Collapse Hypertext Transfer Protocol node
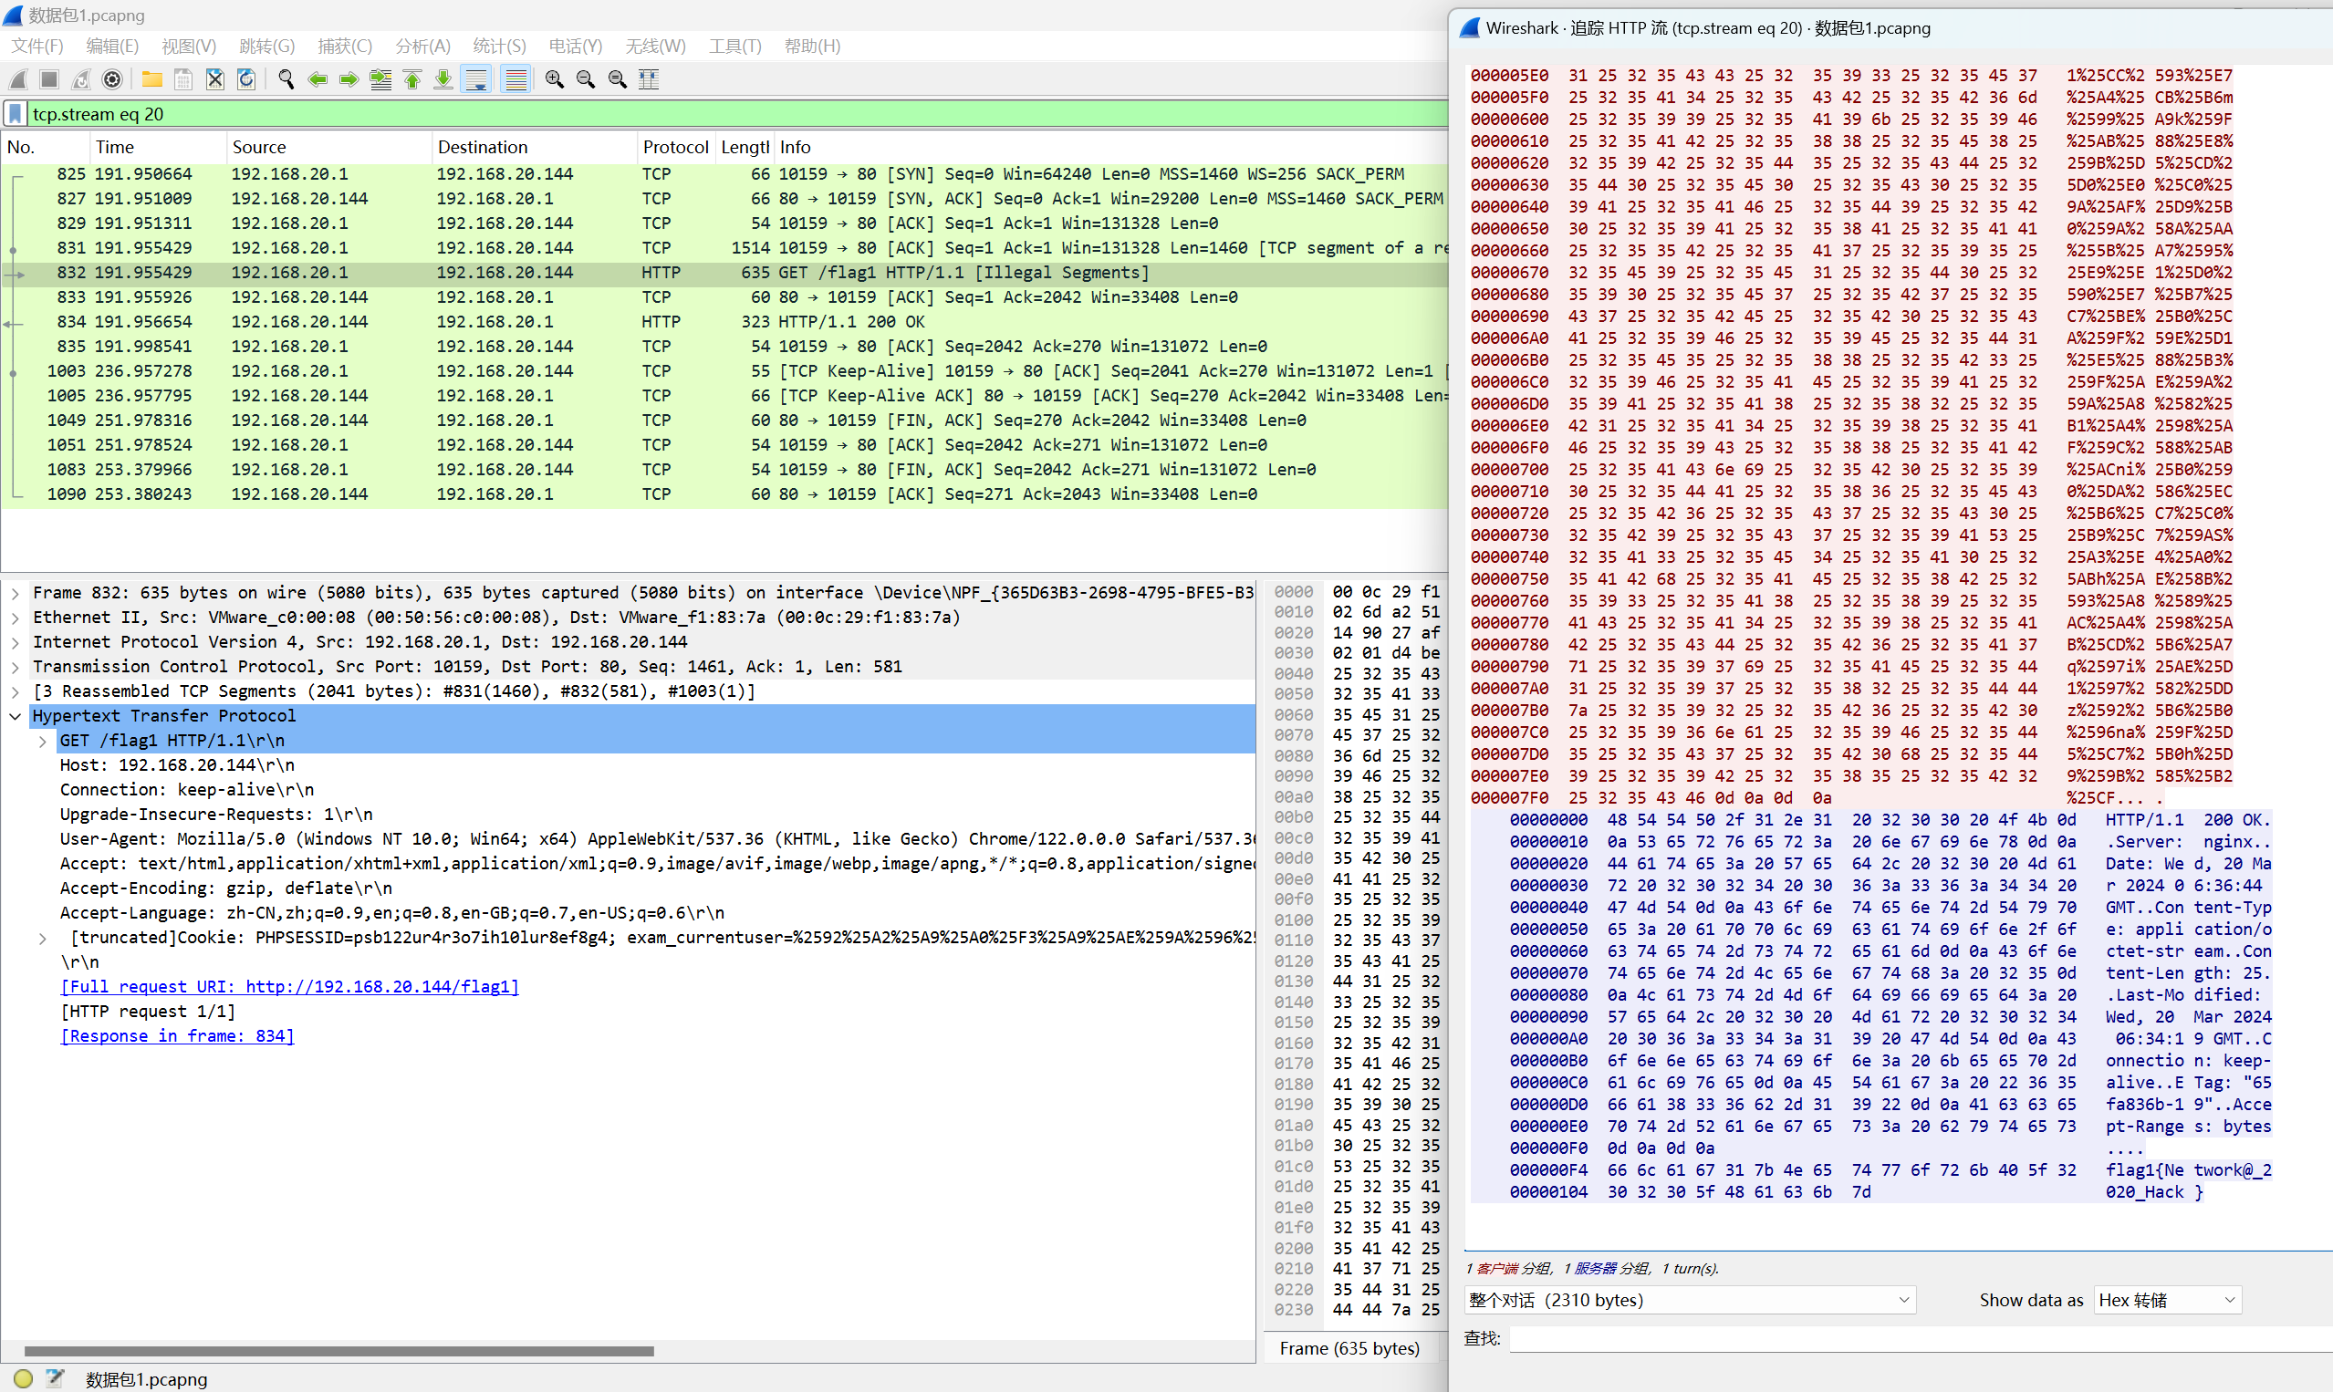Viewport: 2333px width, 1392px height. (15, 716)
